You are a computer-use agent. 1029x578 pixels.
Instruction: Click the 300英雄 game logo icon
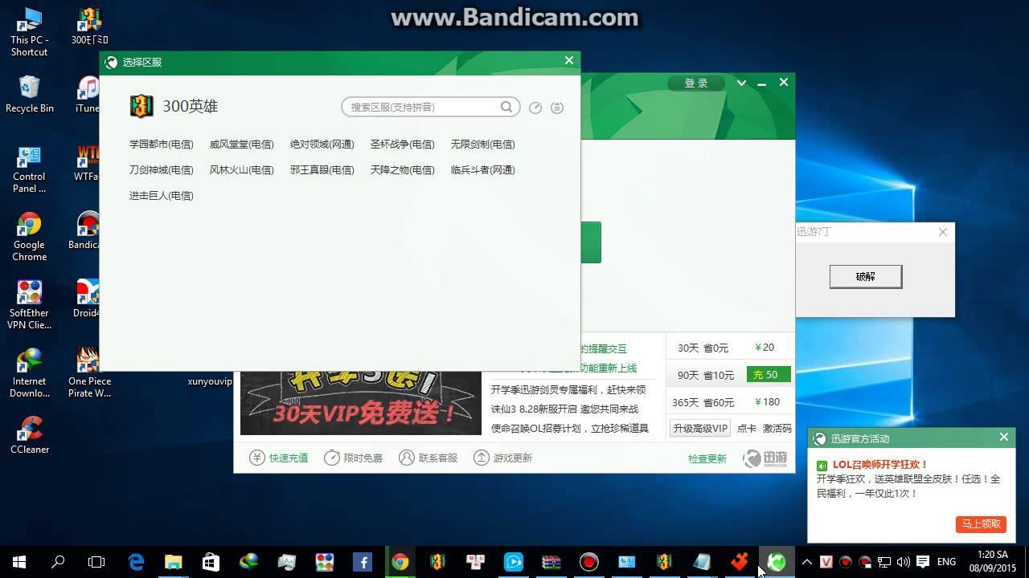click(x=141, y=106)
